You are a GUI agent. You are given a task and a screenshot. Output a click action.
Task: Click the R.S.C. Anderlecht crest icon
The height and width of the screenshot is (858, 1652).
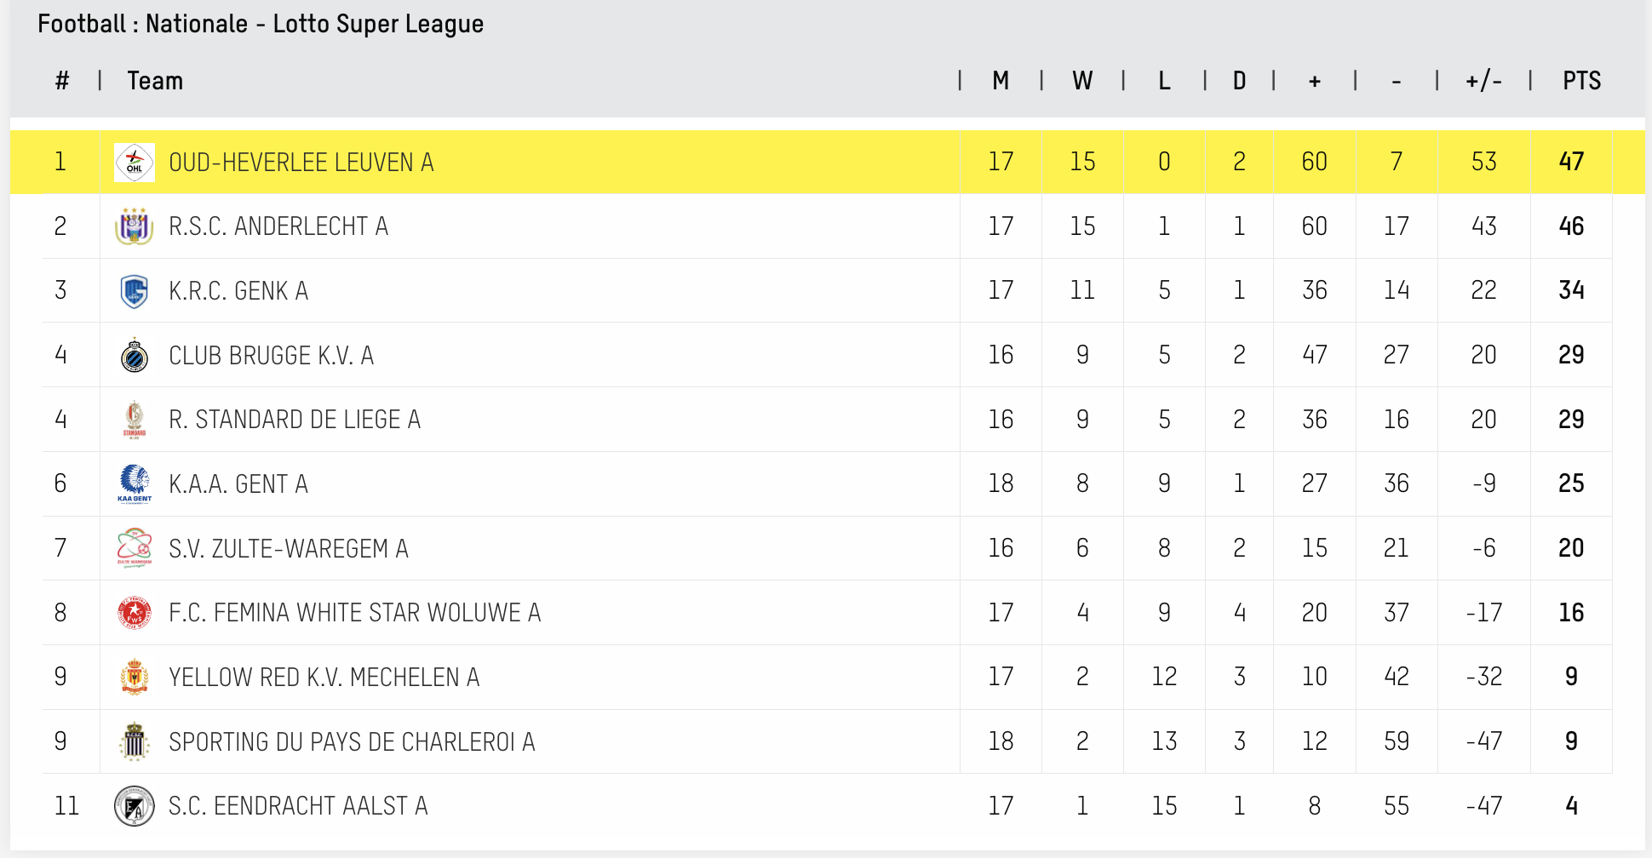[x=135, y=226]
